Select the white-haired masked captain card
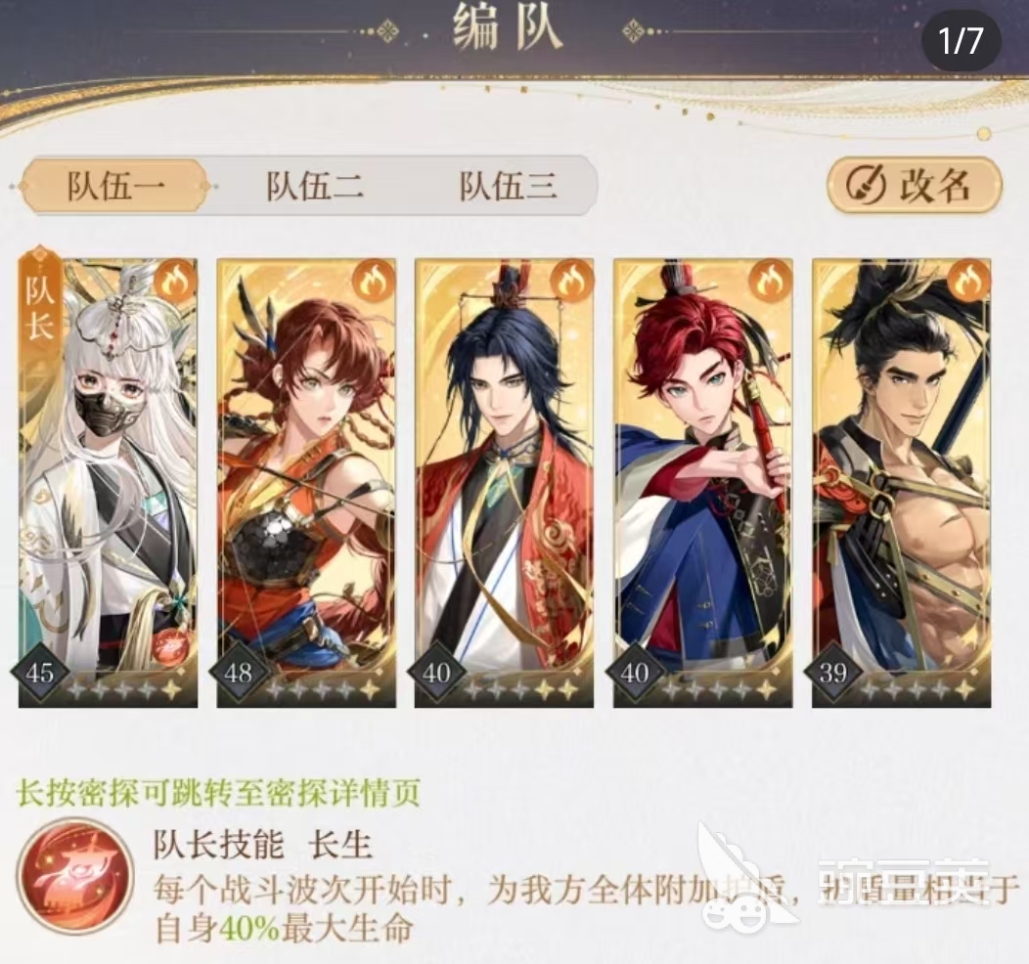Screen dimensions: 1029x964 point(108,483)
